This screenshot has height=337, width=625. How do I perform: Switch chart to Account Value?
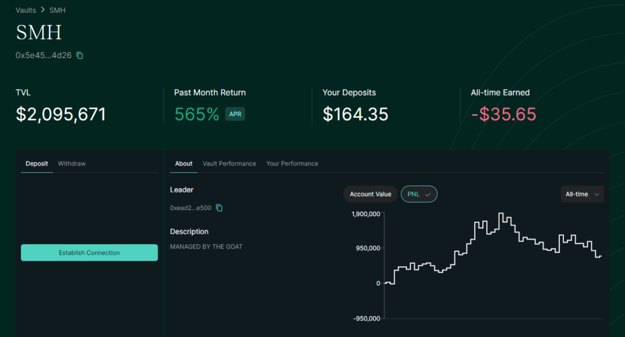click(370, 194)
